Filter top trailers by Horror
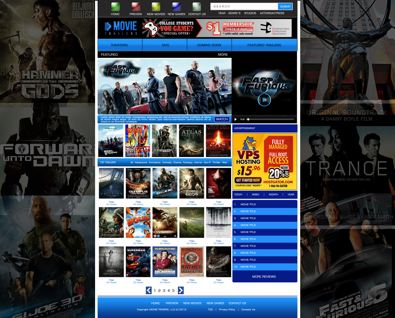Screen dimensions: 395x318 [198, 162]
